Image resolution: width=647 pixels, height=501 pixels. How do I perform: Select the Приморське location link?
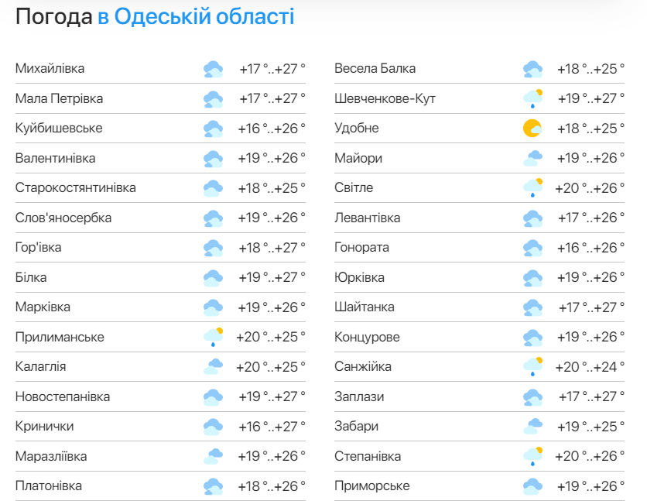tap(371, 486)
